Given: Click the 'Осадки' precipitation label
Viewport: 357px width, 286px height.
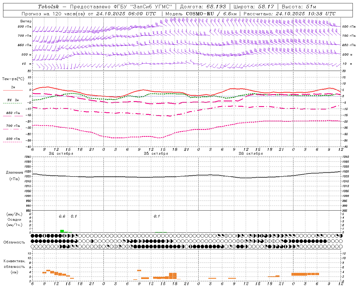Looking at the screenshot, I should click(15, 220).
